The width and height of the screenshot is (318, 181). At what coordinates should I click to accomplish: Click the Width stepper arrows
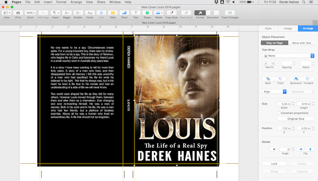point(293,104)
